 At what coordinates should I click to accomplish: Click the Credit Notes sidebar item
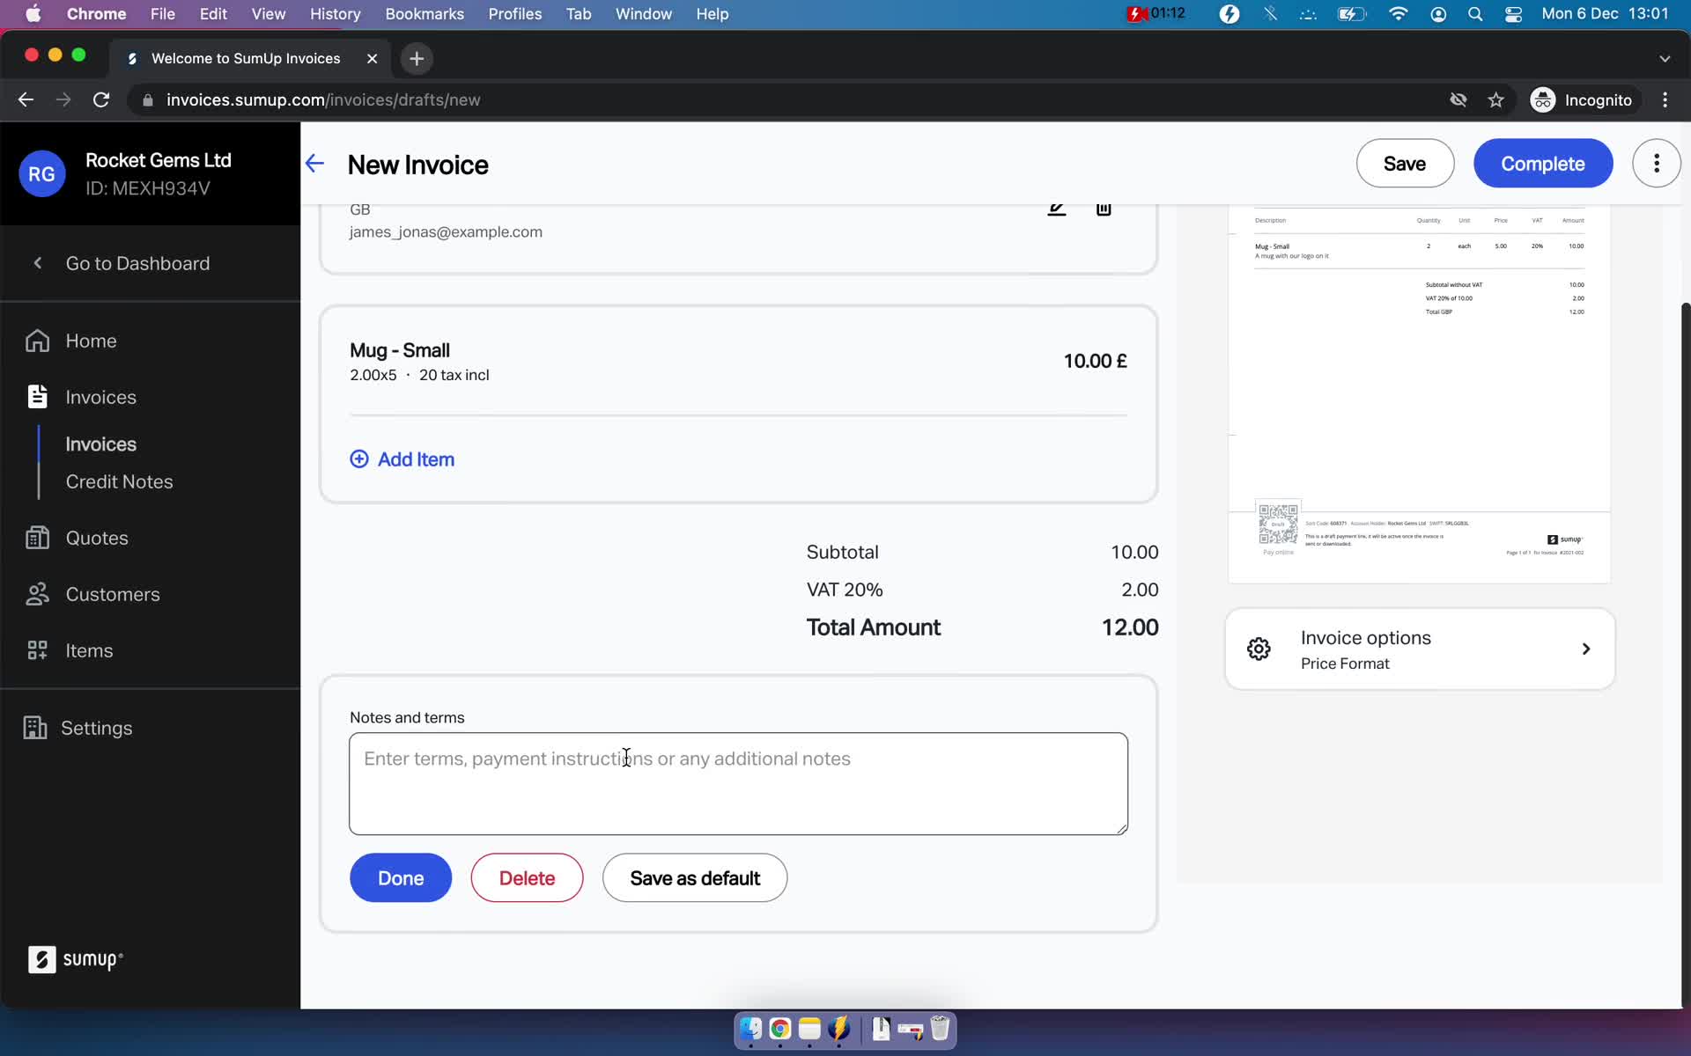tap(118, 480)
